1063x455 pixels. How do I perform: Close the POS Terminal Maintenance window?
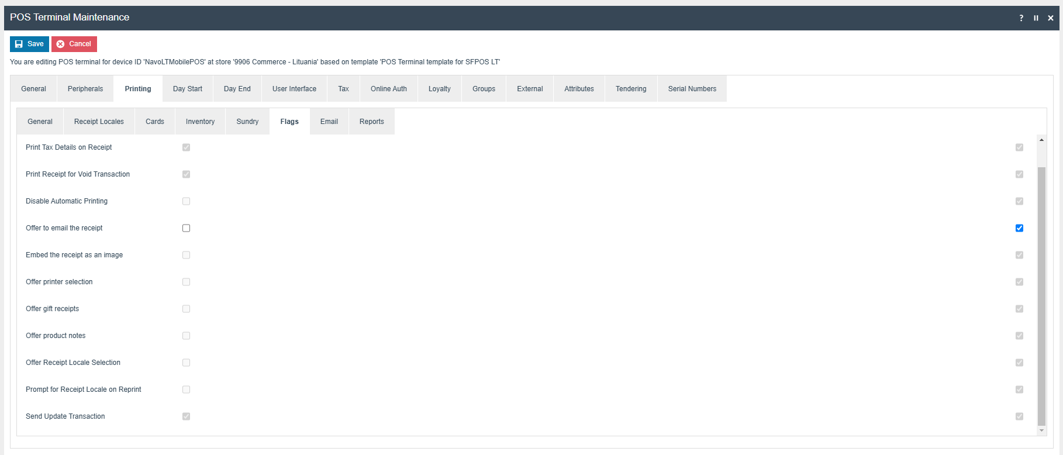(1050, 18)
